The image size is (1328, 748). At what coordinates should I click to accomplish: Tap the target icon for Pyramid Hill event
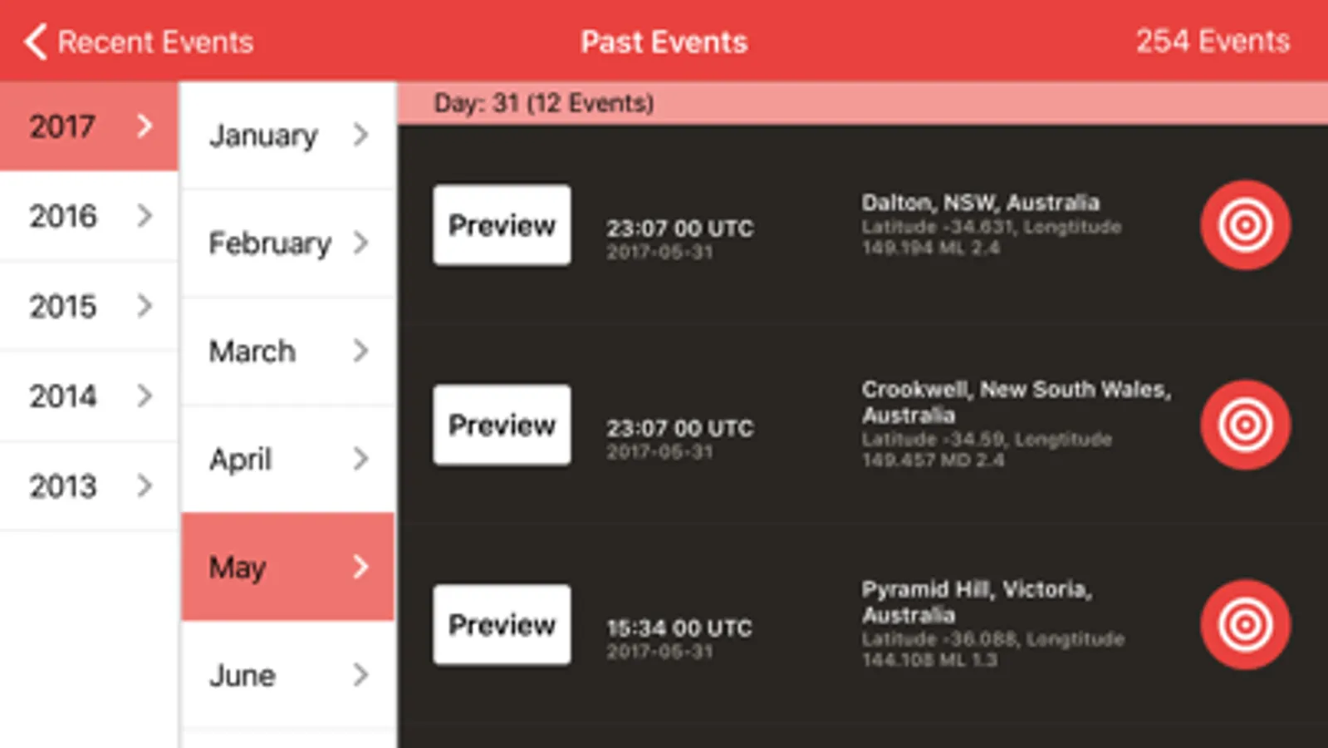[x=1245, y=624]
